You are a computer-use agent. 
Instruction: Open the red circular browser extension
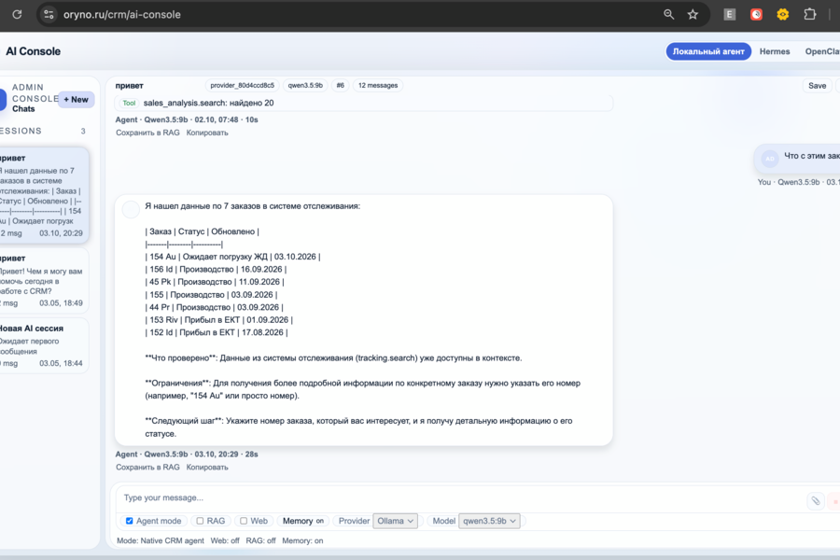point(756,15)
